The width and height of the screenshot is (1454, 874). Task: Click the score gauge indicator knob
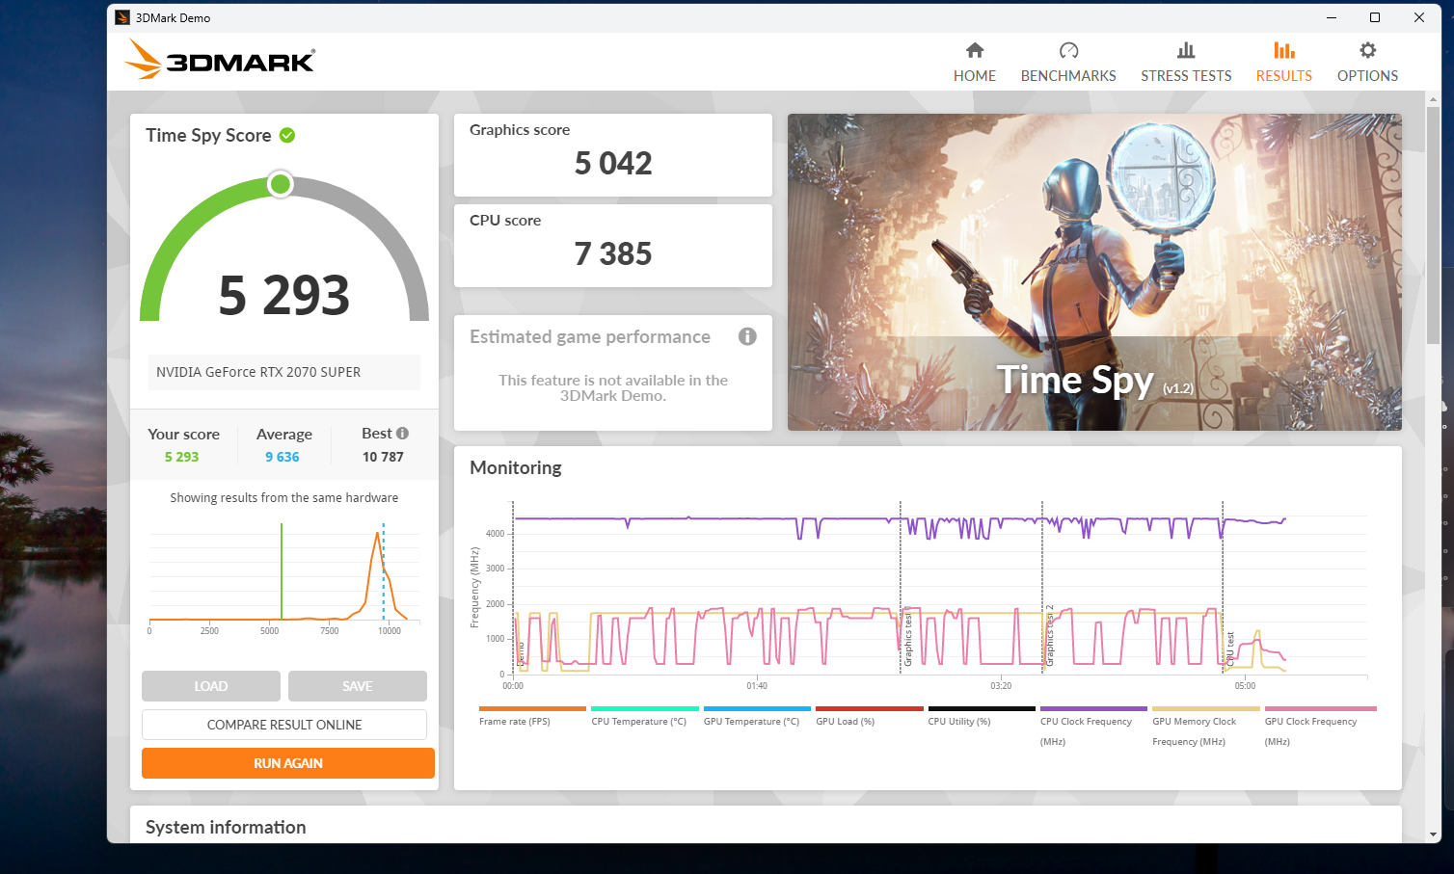click(281, 184)
